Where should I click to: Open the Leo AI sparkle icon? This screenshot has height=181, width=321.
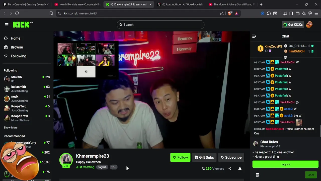pos(304,13)
